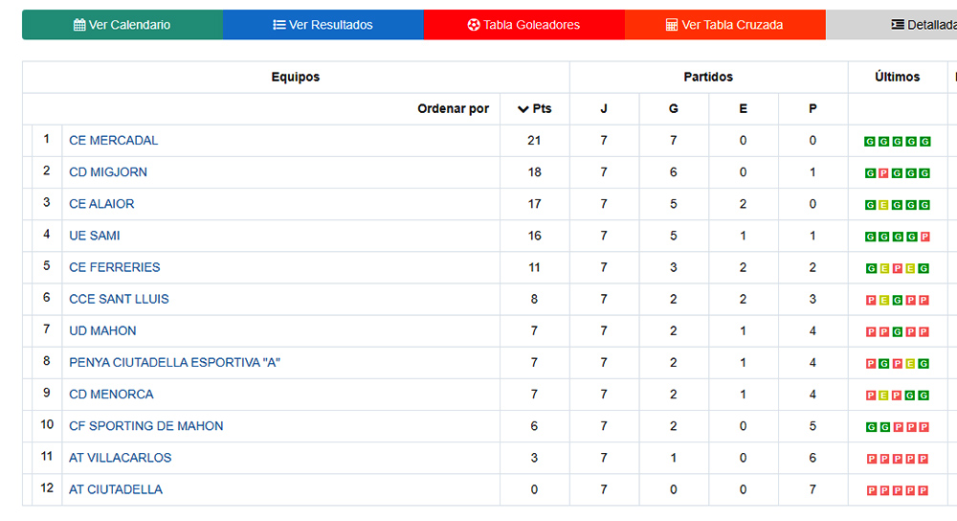Sort table by the J column
The image size is (957, 521).
pyautogui.click(x=604, y=109)
